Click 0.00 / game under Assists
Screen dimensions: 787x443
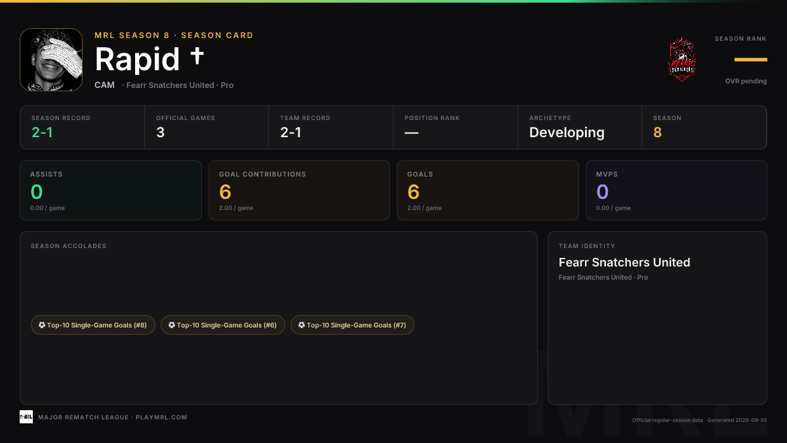tap(47, 208)
